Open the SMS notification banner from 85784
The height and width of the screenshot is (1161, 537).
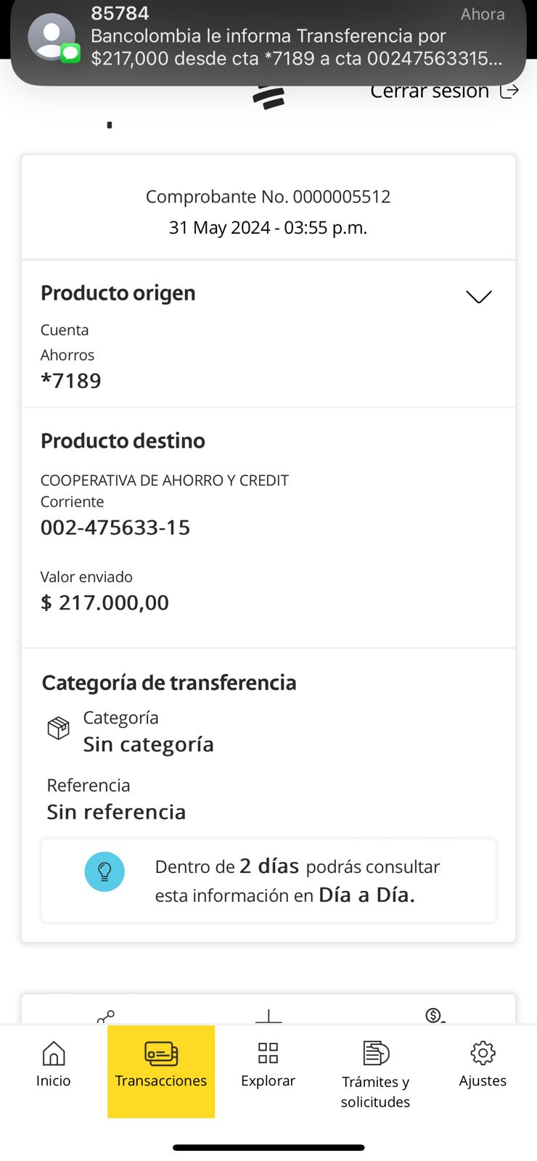pos(290,44)
